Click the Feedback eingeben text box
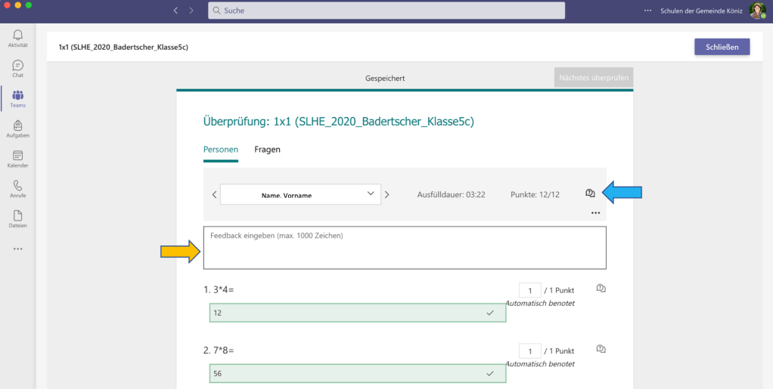Viewport: 773px width, 389px height. 405,248
